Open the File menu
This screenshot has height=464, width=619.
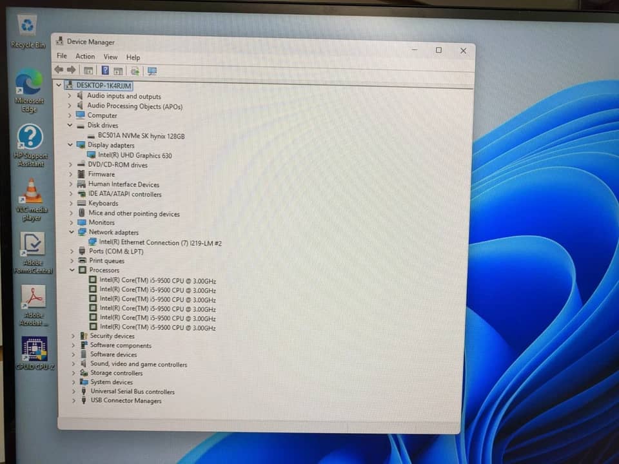tap(62, 56)
